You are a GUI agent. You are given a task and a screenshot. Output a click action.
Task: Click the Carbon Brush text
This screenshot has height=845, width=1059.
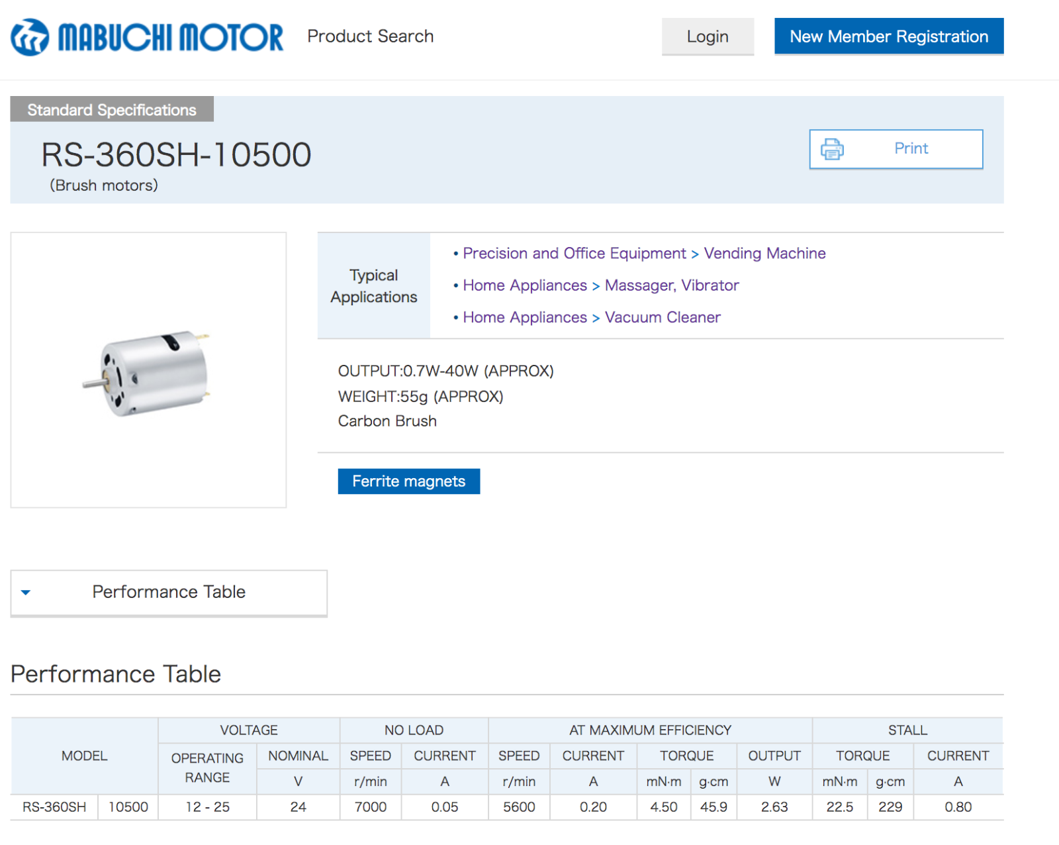387,421
